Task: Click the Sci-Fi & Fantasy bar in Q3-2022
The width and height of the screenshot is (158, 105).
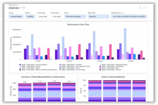Action: tap(111, 52)
